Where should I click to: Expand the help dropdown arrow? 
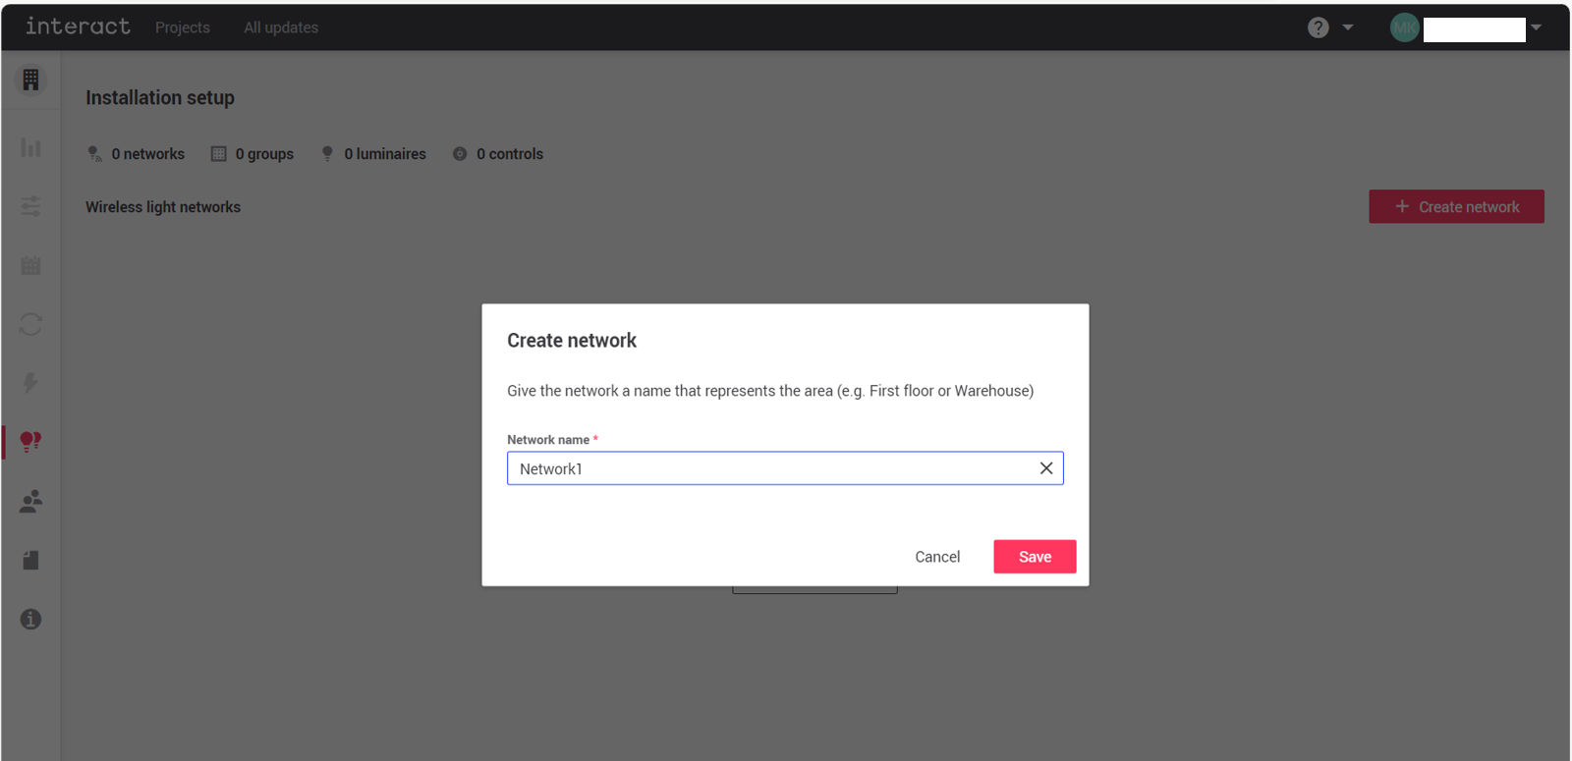(1348, 27)
